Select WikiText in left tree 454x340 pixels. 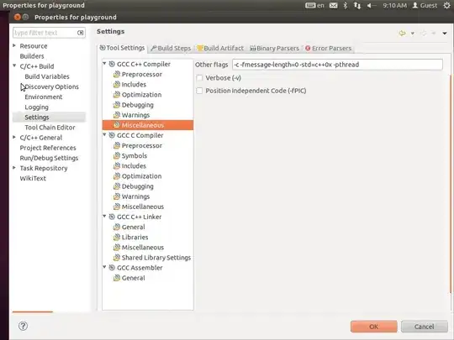coord(33,178)
